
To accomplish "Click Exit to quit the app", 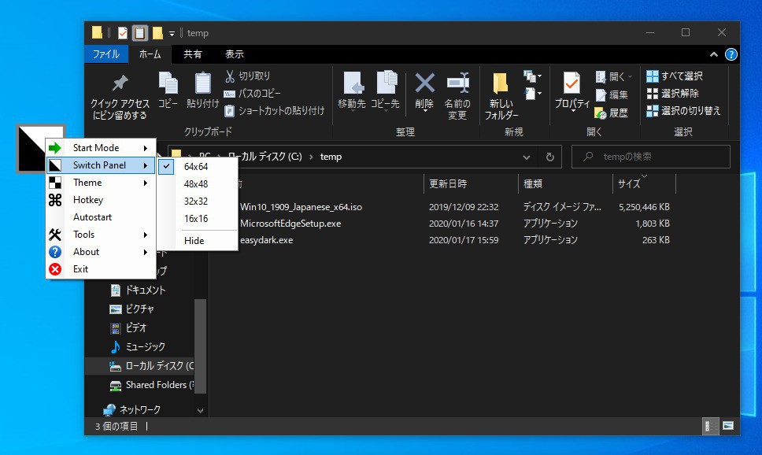I will click(101, 269).
